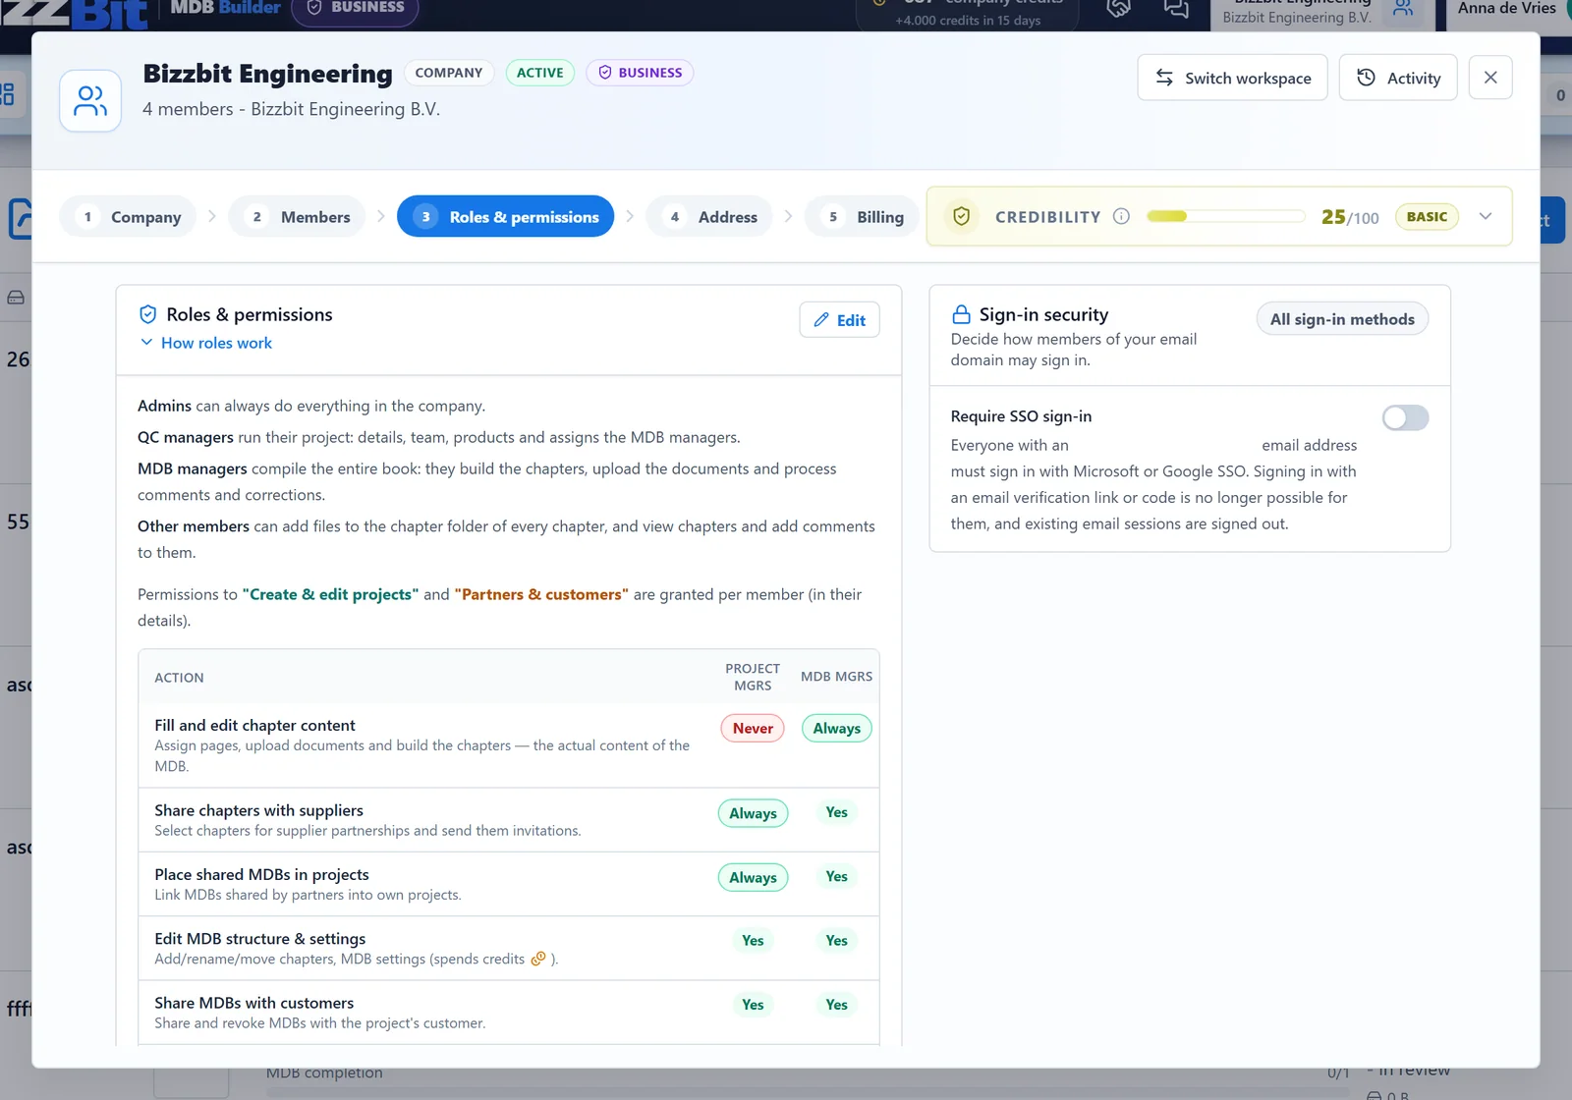Screen dimensions: 1572x1100
Task: Click Always badge for Share chapters with suppliers
Action: click(x=753, y=813)
